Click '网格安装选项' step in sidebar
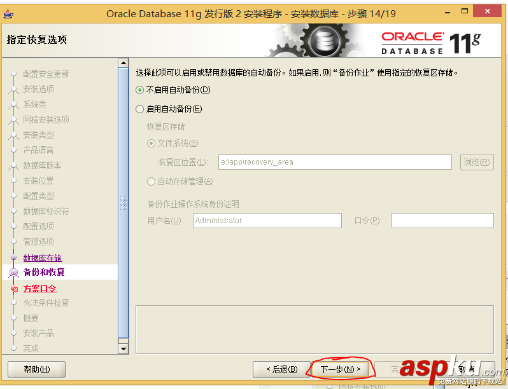Viewport: 508px width, 389px height. (46, 119)
